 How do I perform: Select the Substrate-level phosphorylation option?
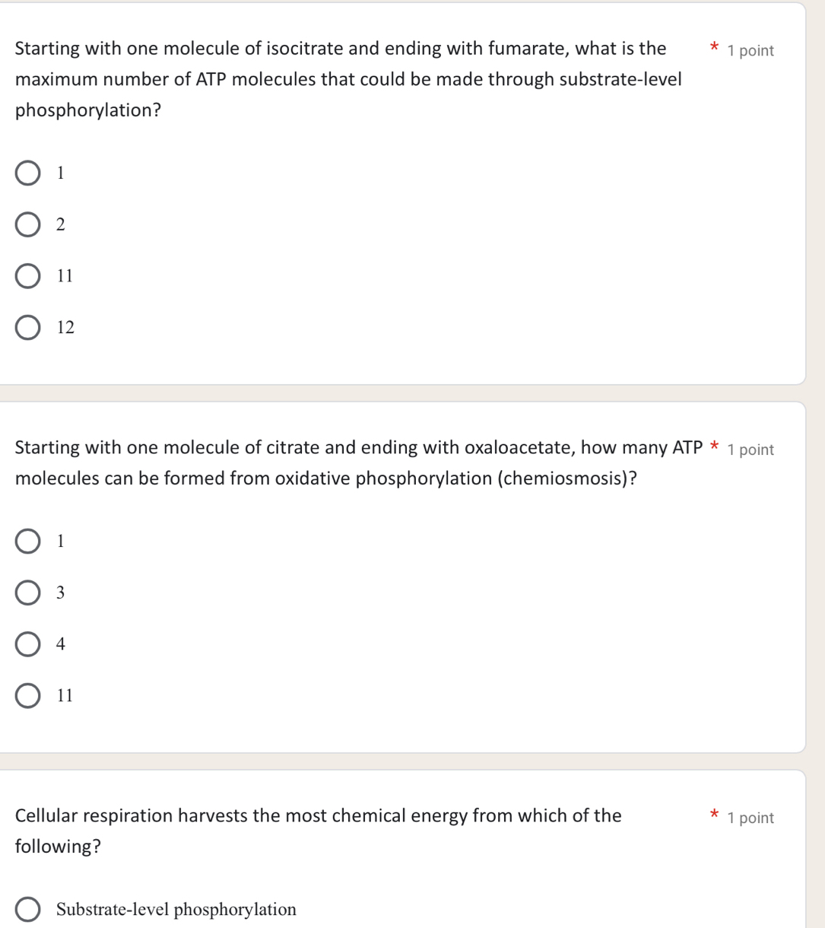tap(28, 910)
